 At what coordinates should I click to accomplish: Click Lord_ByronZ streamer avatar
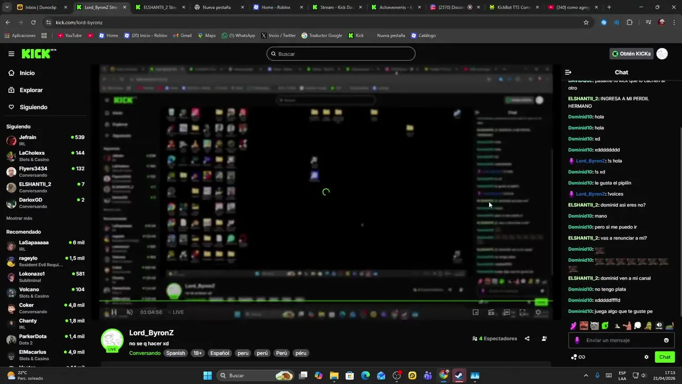pyautogui.click(x=112, y=340)
